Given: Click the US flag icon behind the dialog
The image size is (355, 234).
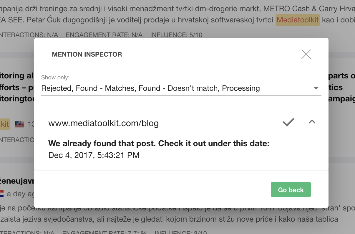Looking at the screenshot, I should [20, 124].
